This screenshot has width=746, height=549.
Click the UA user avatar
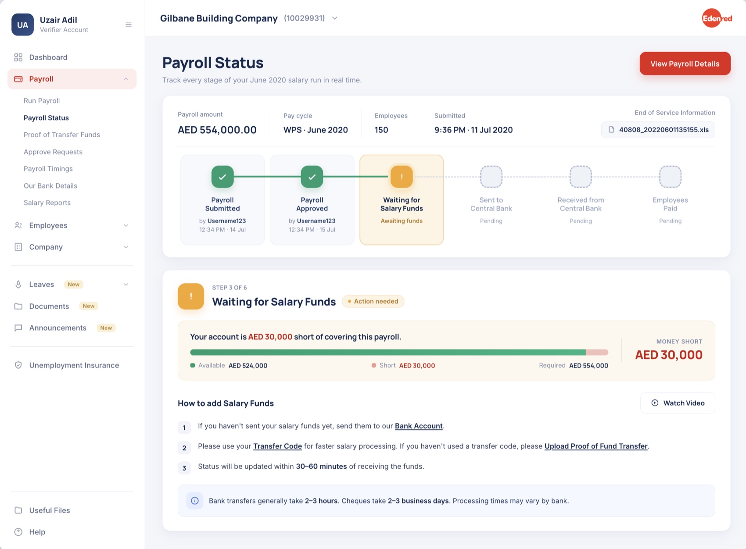22,25
